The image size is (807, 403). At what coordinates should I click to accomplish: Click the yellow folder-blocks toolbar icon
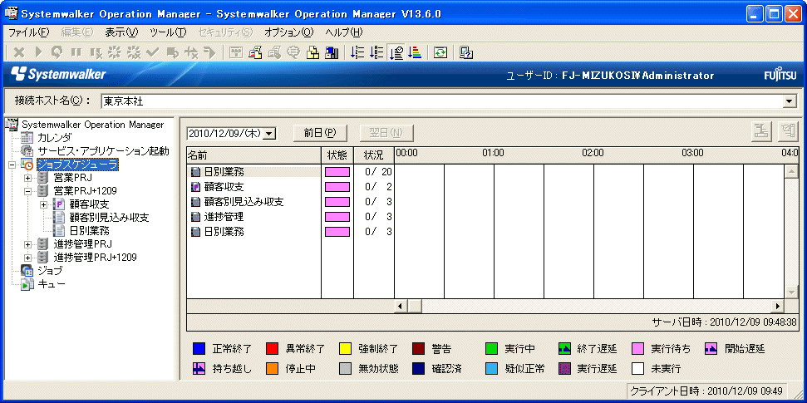(312, 52)
